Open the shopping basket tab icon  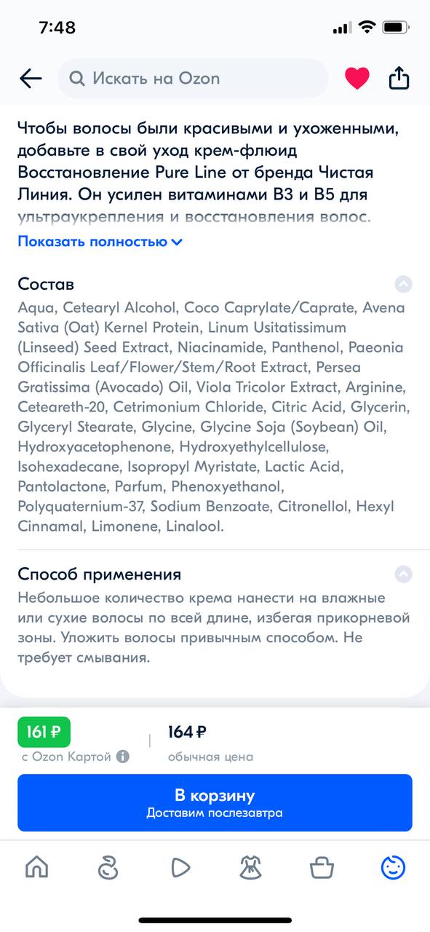pyautogui.click(x=322, y=867)
